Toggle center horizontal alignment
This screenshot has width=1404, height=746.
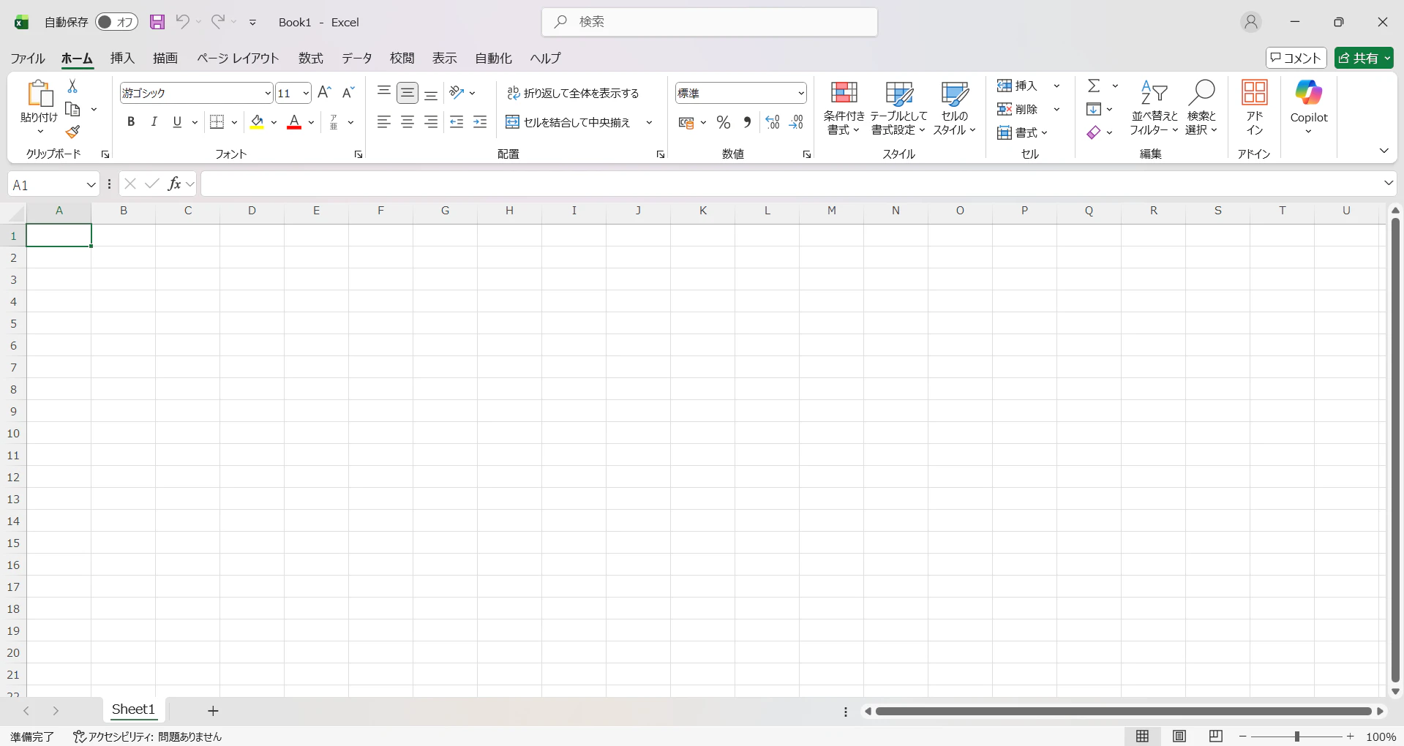[408, 122]
